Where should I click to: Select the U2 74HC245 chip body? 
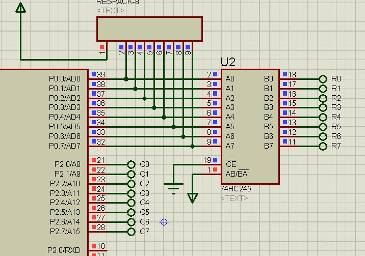(x=250, y=127)
